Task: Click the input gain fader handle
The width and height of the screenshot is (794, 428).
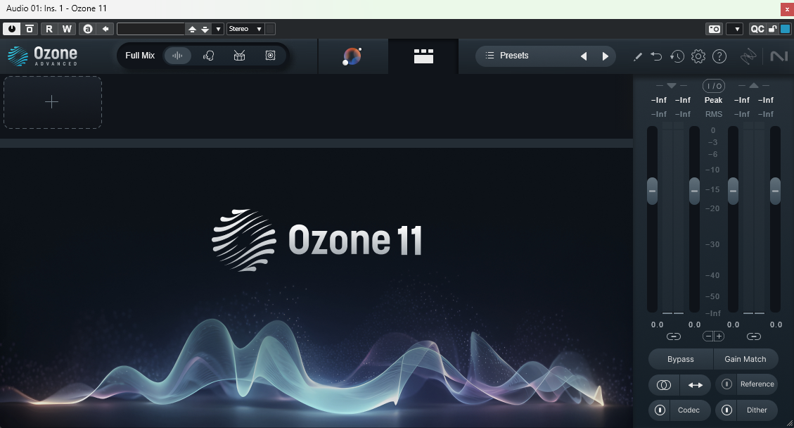Action: [x=652, y=189]
